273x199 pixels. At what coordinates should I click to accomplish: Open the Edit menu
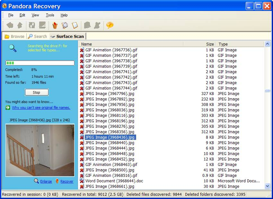(x=22, y=15)
